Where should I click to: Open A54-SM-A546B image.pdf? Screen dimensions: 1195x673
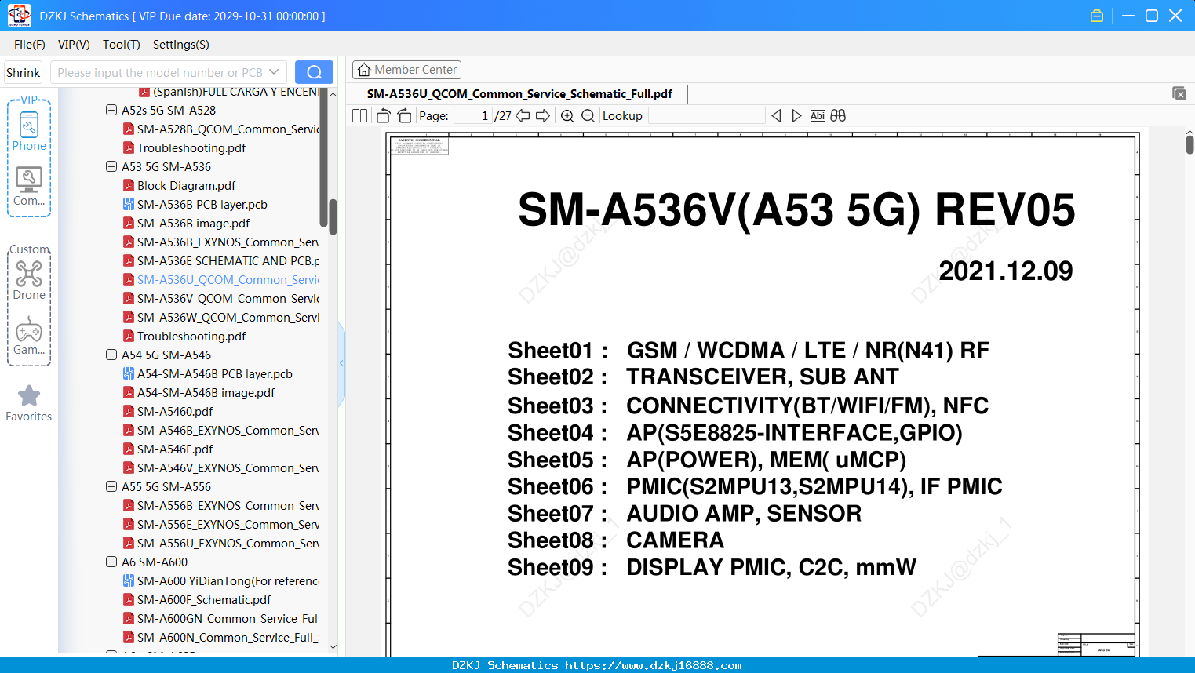199,393
